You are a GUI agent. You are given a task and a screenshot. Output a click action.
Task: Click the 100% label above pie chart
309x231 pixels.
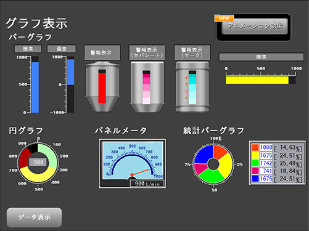coord(216,139)
